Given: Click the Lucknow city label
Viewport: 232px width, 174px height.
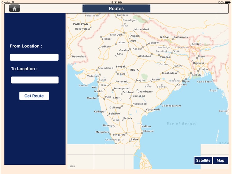Looking at the screenshot, I should click(x=153, y=43).
